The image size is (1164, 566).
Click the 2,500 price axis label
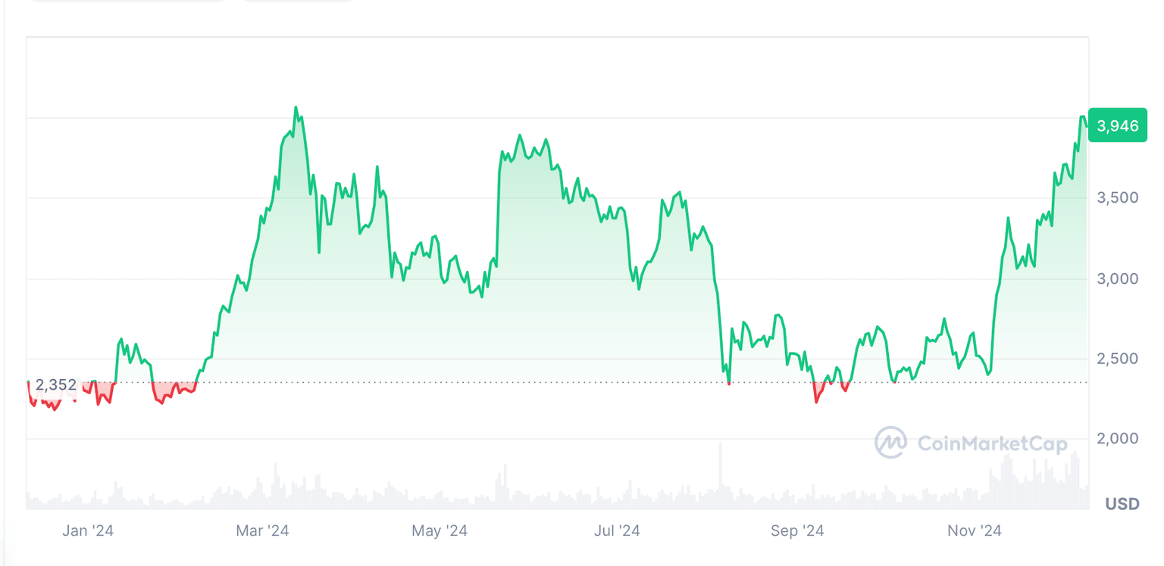pyautogui.click(x=1118, y=359)
